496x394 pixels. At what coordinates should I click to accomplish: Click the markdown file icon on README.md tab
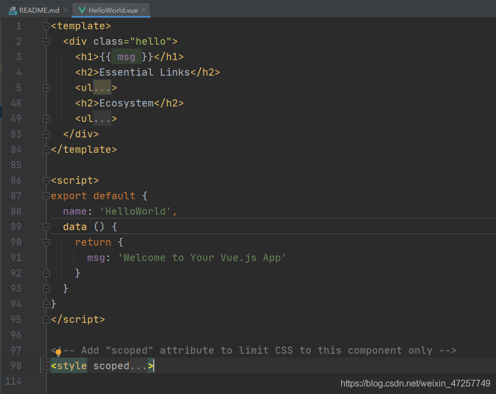click(x=13, y=11)
